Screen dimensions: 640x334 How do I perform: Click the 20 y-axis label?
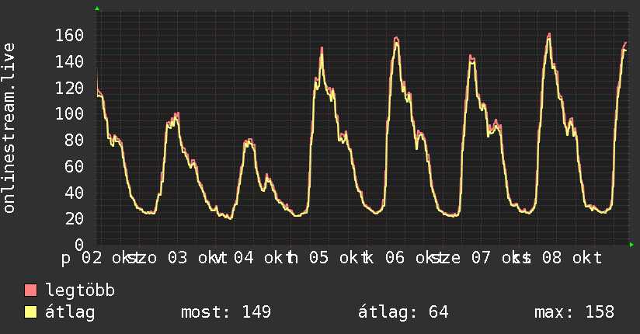tap(75, 218)
